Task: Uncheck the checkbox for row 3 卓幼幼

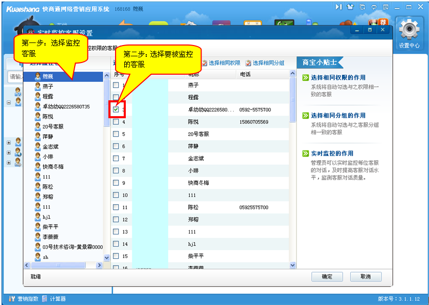Action: 116,110
